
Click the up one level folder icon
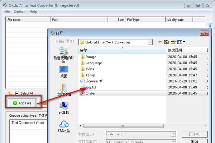click(166, 42)
